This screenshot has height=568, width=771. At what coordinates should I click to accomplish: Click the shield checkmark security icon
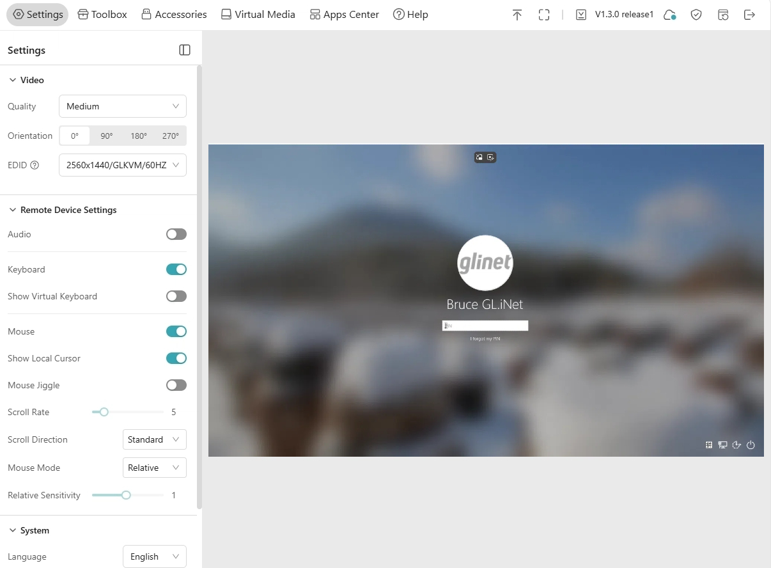pos(696,15)
